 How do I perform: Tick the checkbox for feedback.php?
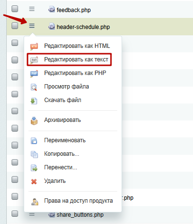15,9
